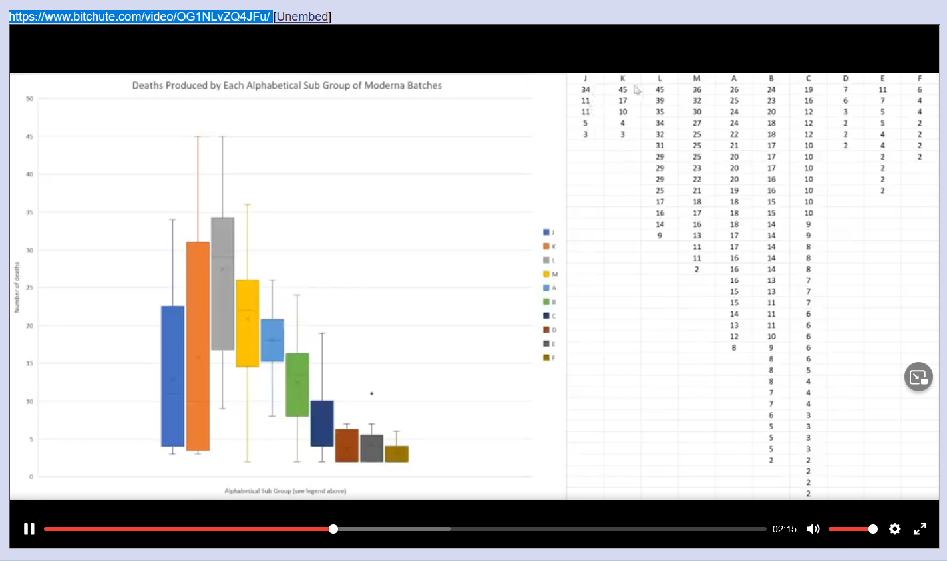
Task: Select column header C in the table
Action: point(809,79)
